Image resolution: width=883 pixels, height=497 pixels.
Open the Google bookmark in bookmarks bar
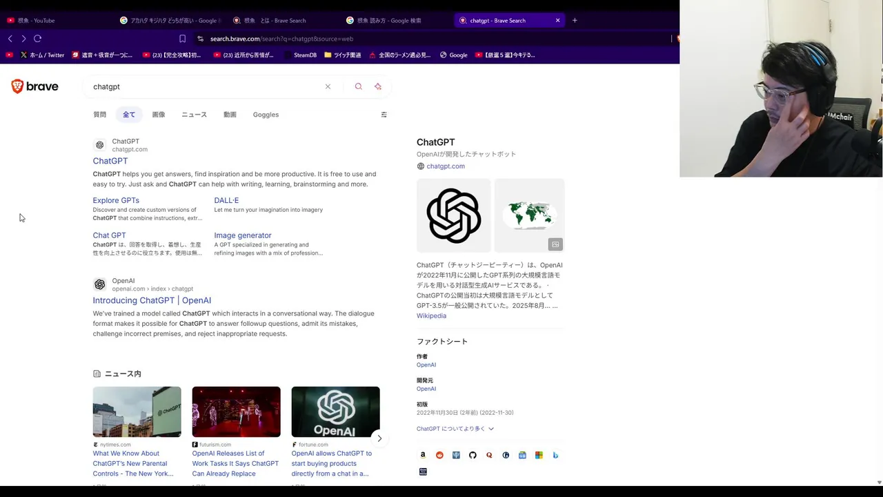click(x=454, y=55)
